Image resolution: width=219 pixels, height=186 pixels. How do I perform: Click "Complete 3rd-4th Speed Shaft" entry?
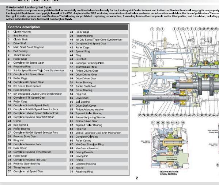click(37, 106)
